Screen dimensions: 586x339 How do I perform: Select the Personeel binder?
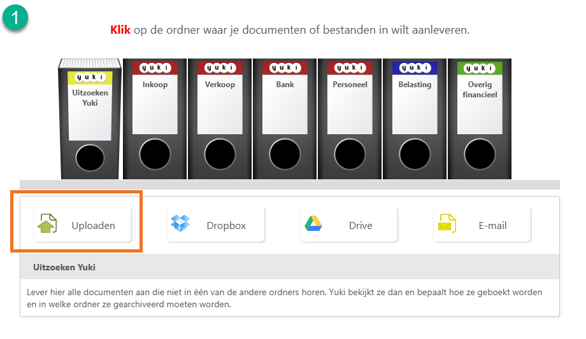pos(350,119)
